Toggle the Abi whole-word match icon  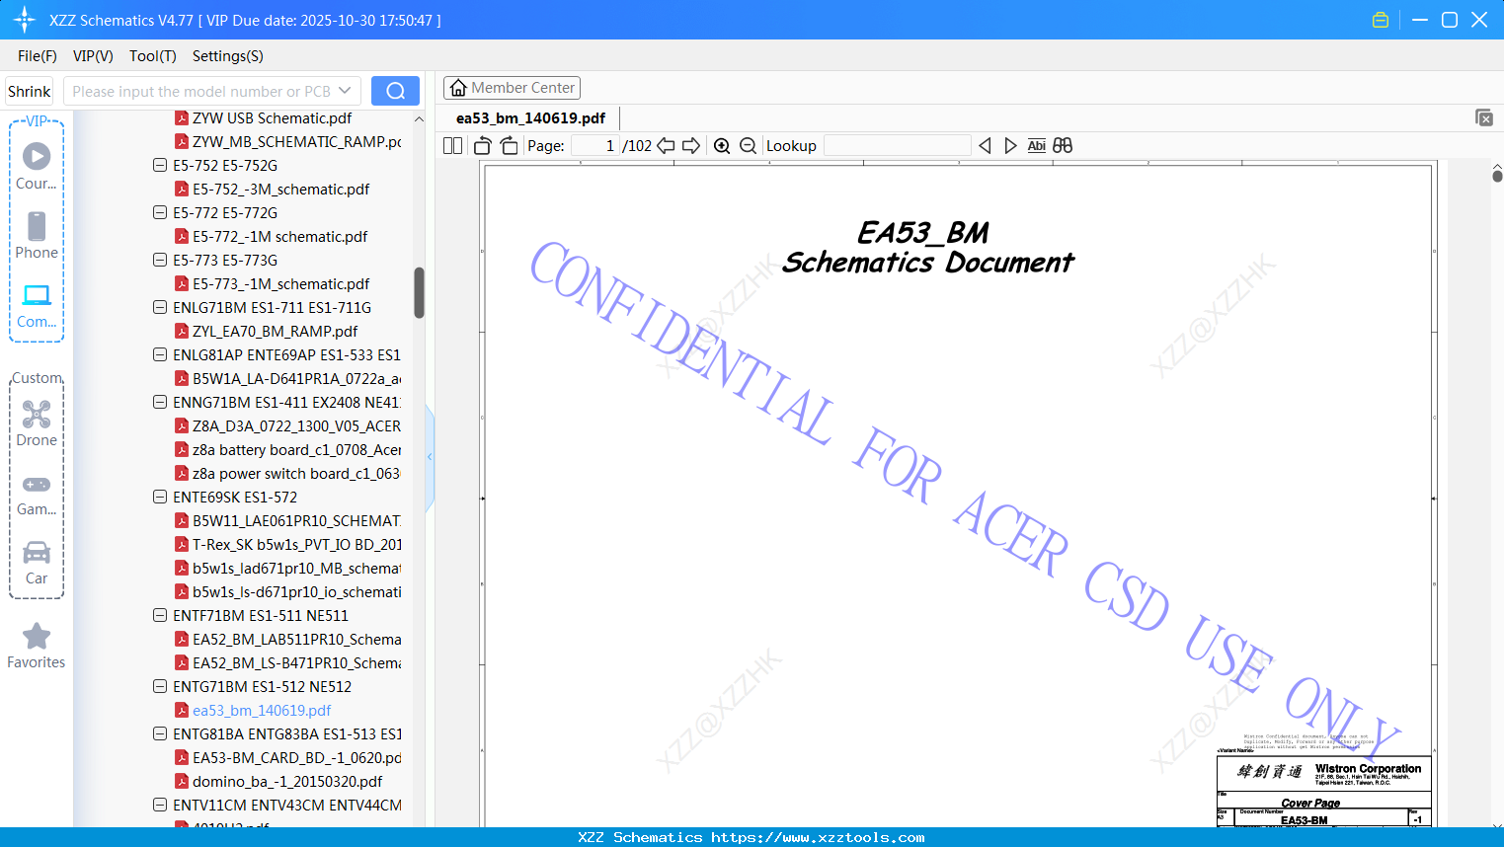pos(1036,145)
